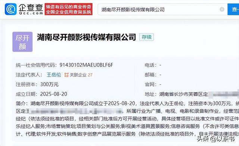Select the purple 尽开颜 company avatar
The width and height of the screenshot is (239, 146).
22,42
